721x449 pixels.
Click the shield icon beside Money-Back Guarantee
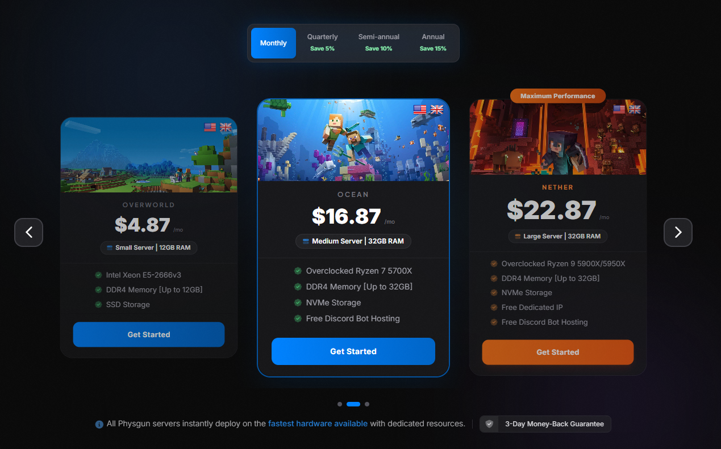click(489, 424)
